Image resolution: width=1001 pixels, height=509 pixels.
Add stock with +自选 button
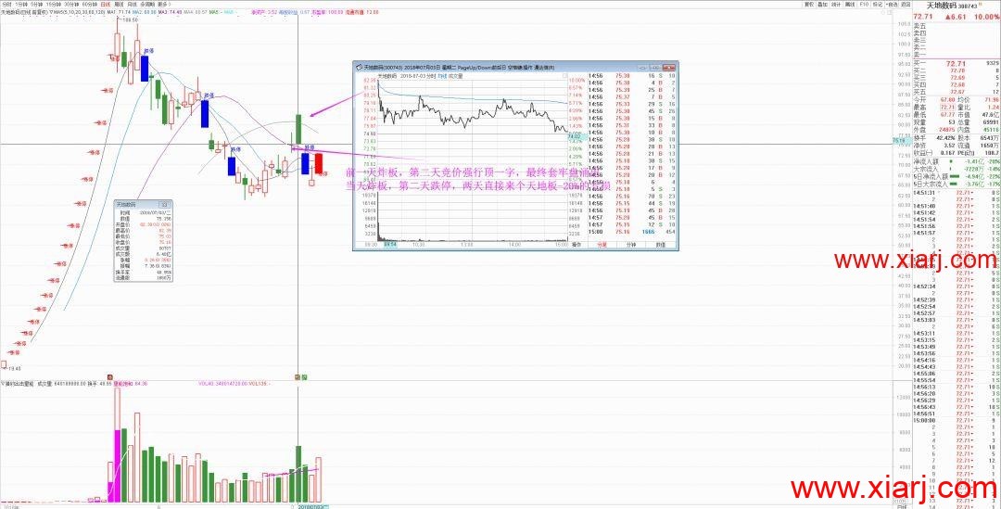tap(892, 4)
